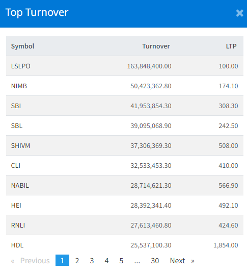This screenshot has width=247, height=276.
Task: Select current page 1 button
Action: pyautogui.click(x=62, y=260)
